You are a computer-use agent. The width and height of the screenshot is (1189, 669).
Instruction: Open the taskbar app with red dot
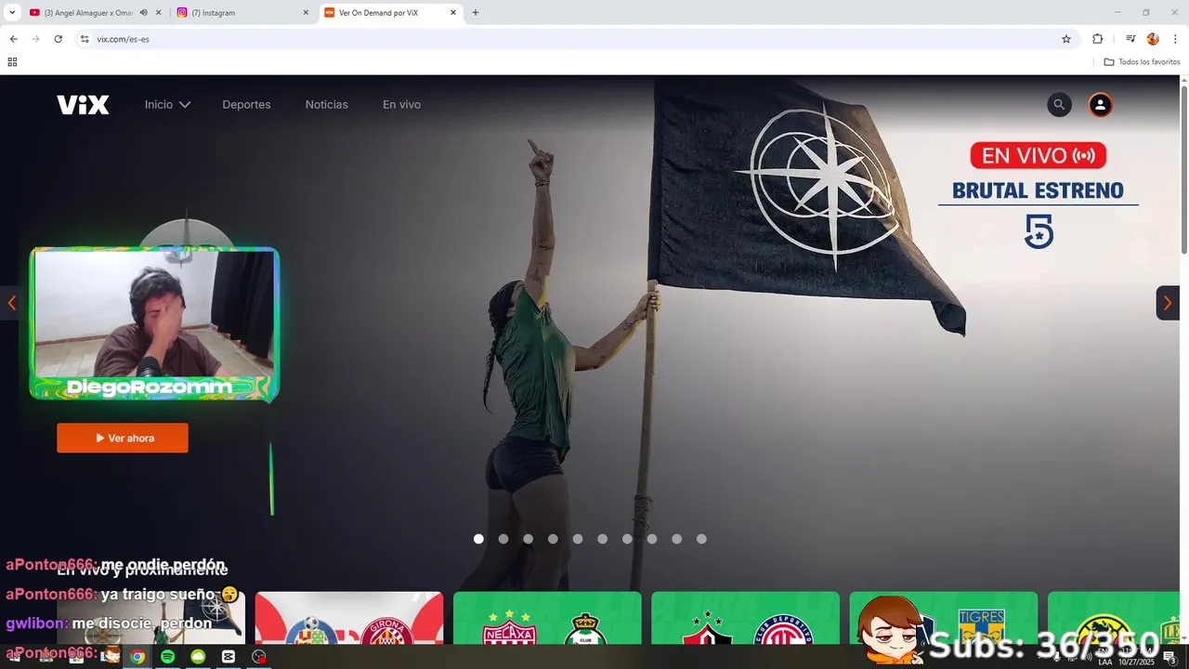tap(259, 657)
